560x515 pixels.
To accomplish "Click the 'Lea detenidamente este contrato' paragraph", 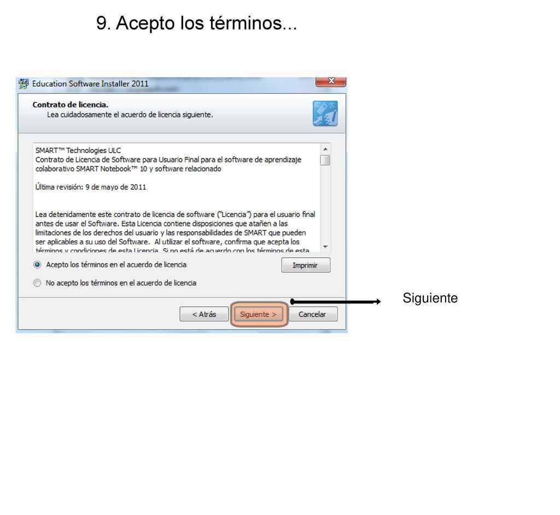I will pyautogui.click(x=176, y=232).
